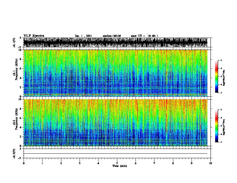Click time axis tick label "2"

coord(61,163)
